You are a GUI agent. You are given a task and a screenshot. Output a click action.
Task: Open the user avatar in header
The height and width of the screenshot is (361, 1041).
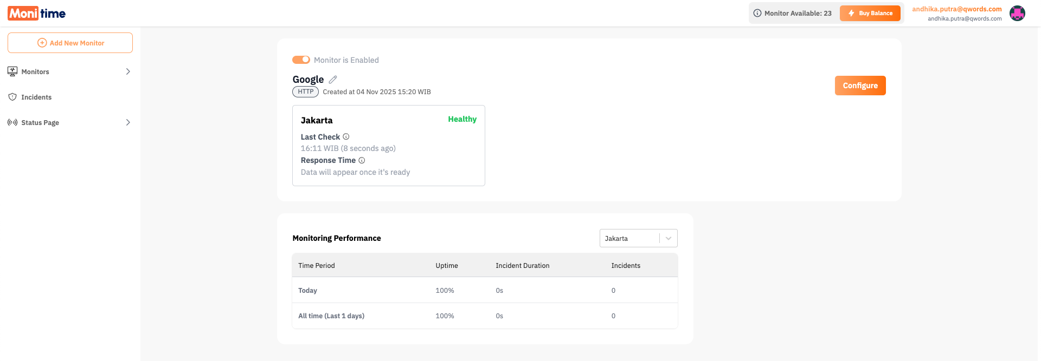tap(1017, 14)
